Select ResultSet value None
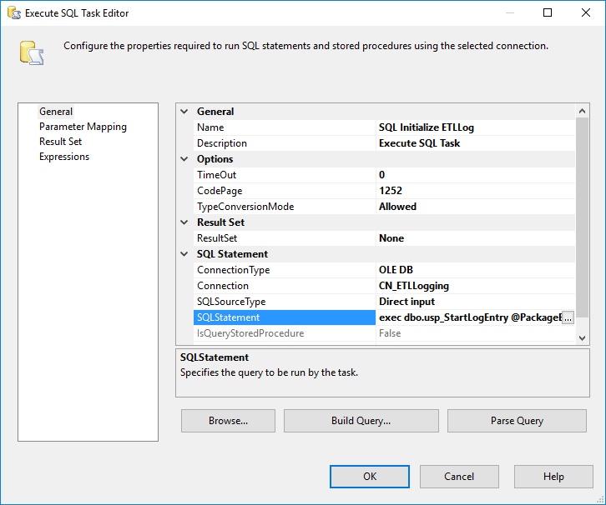Image resolution: width=606 pixels, height=505 pixels. pyautogui.click(x=476, y=238)
